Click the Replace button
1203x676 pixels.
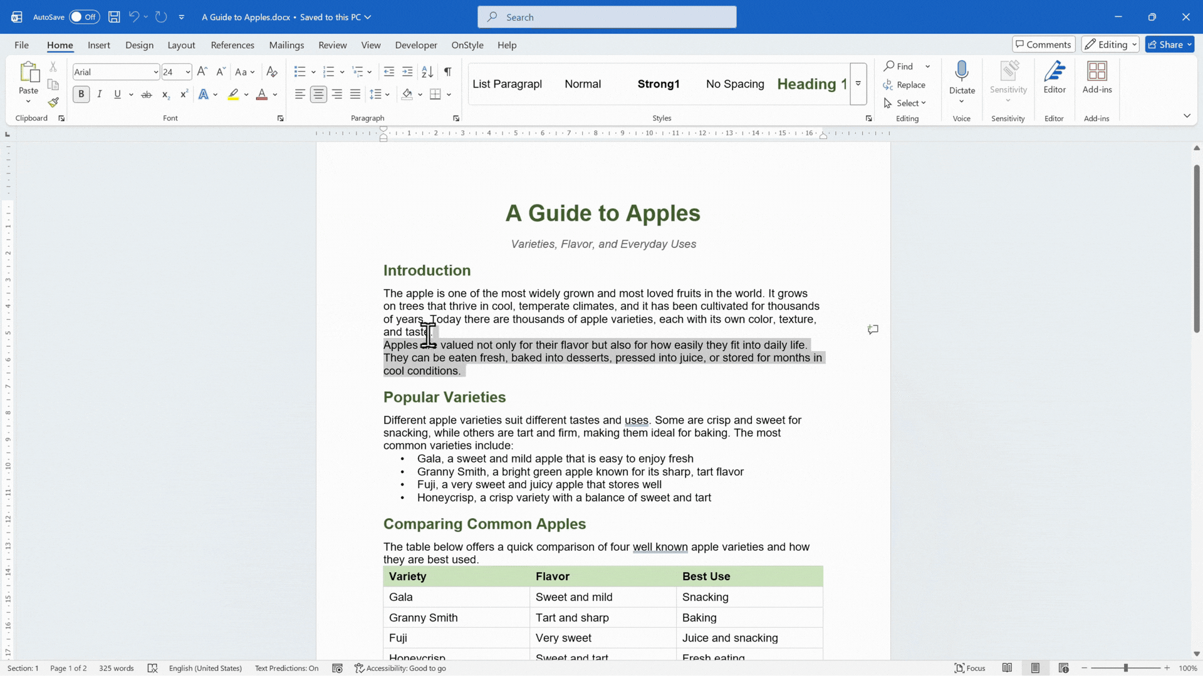[x=904, y=84]
